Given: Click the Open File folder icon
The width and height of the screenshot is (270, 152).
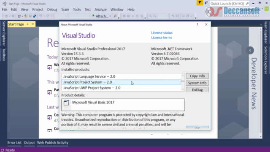Looking at the screenshot, I should click(26, 16).
